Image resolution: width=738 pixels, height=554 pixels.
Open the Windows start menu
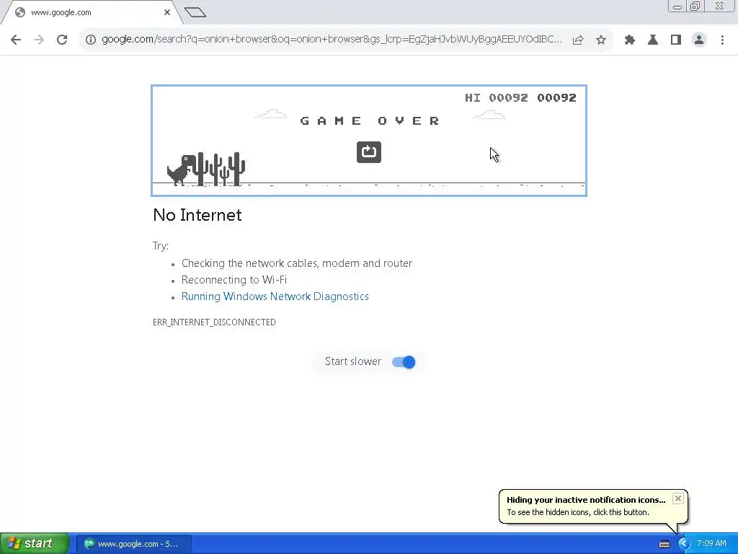click(x=35, y=543)
